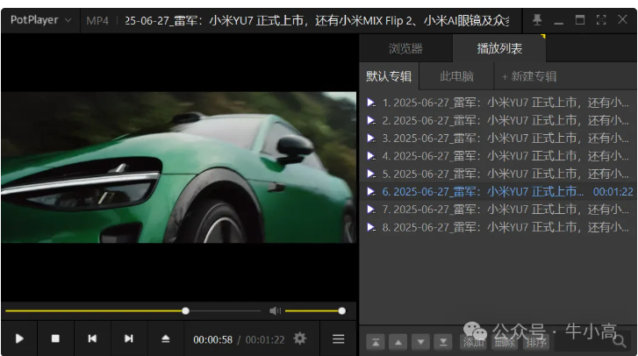Click the eject/open file icon
The image size is (638, 356).
click(166, 338)
